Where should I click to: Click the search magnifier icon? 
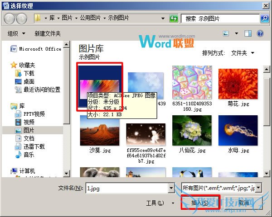[x=265, y=18]
